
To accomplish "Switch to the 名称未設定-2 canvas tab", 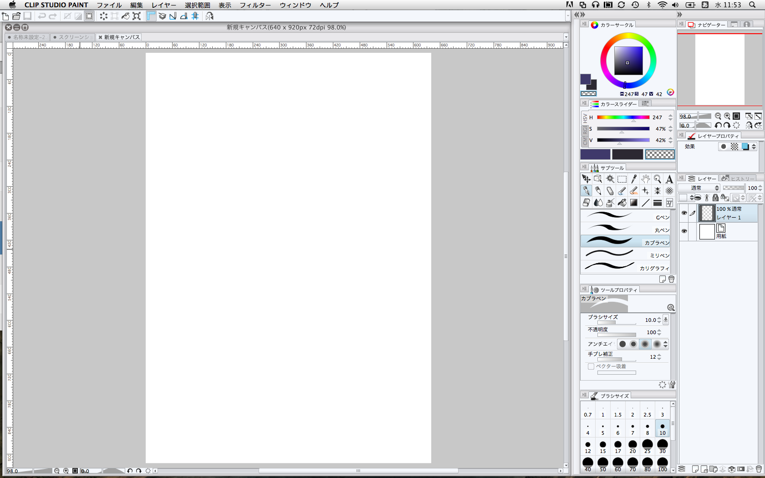I will pyautogui.click(x=28, y=37).
